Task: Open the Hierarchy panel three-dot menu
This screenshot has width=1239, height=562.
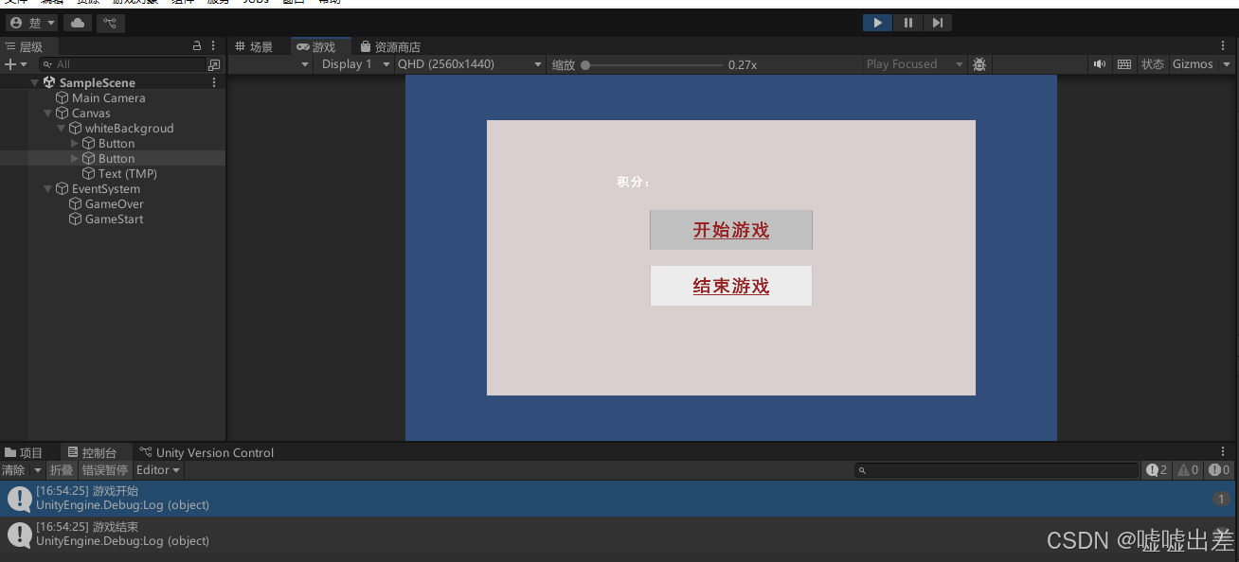Action: tap(213, 45)
